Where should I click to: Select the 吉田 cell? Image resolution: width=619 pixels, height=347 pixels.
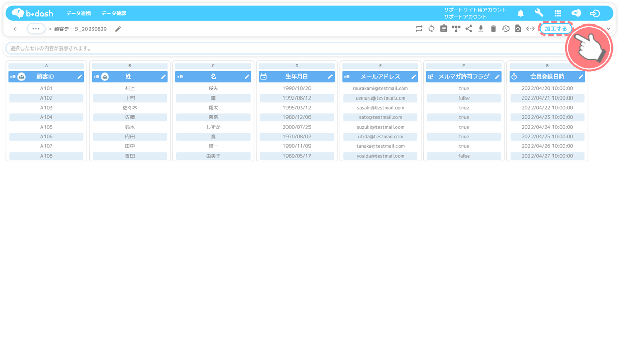130,156
